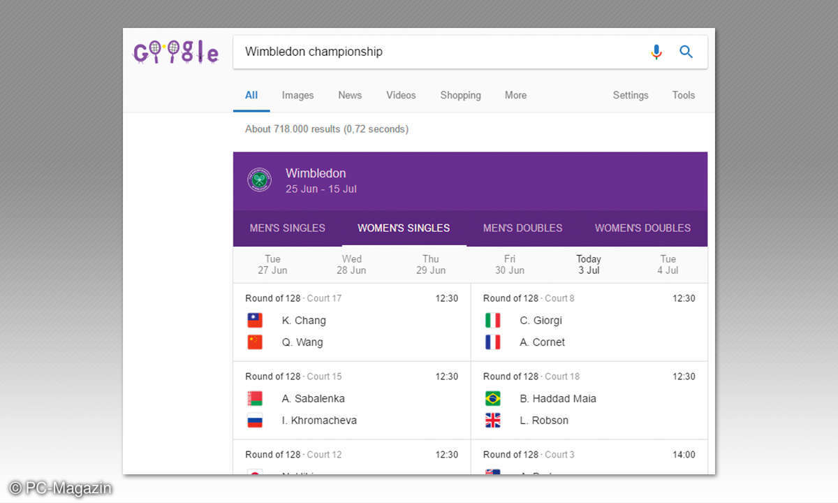The height and width of the screenshot is (503, 838).
Task: Choose Today 3 Jul schedule date
Action: [x=589, y=265]
